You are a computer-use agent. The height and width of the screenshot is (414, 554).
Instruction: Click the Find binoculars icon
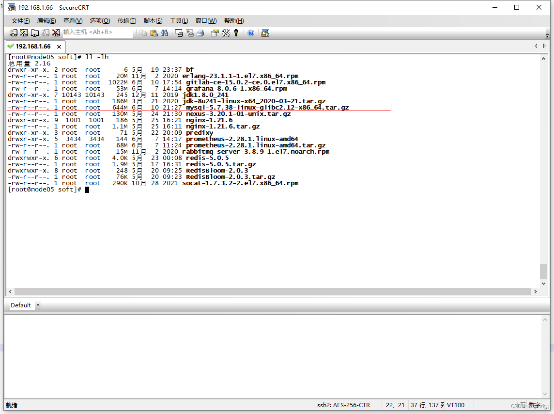click(164, 33)
